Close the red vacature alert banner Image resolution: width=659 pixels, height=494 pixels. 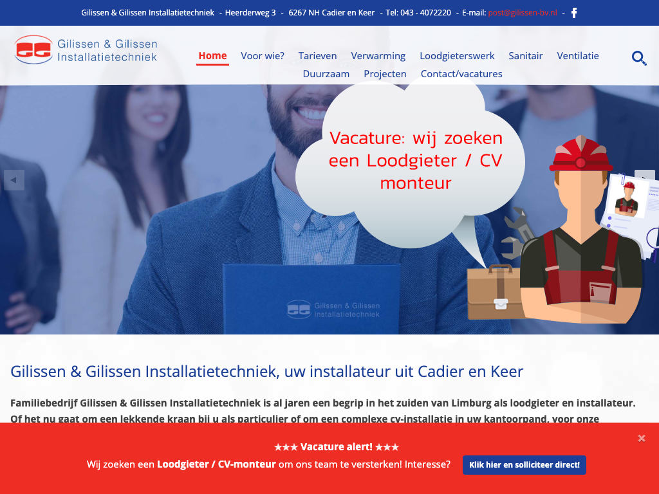point(642,439)
